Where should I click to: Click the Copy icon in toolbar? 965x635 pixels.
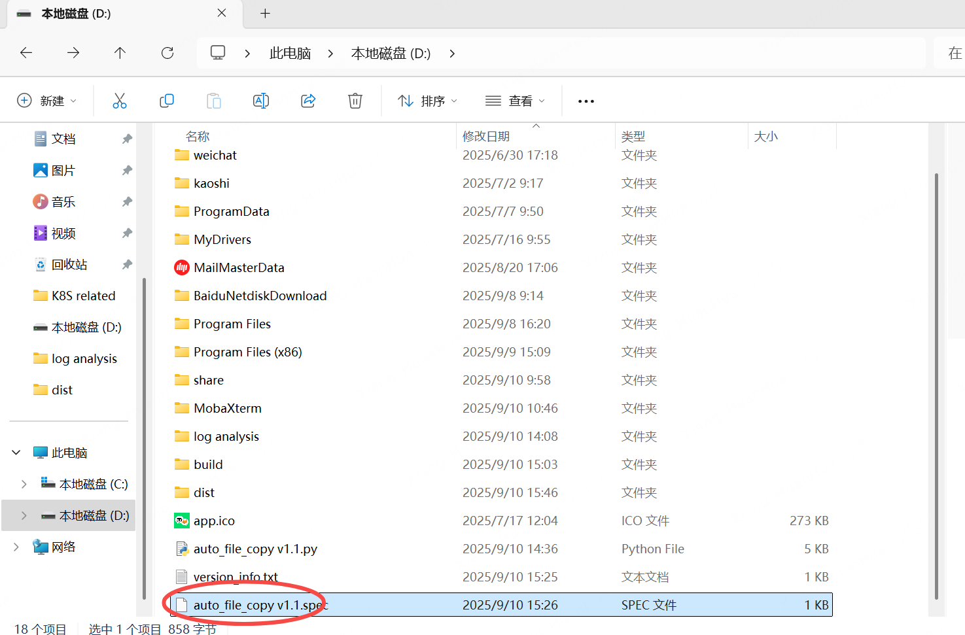(x=167, y=101)
